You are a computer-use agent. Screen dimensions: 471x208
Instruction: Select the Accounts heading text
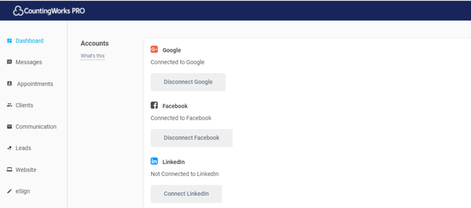tap(95, 44)
